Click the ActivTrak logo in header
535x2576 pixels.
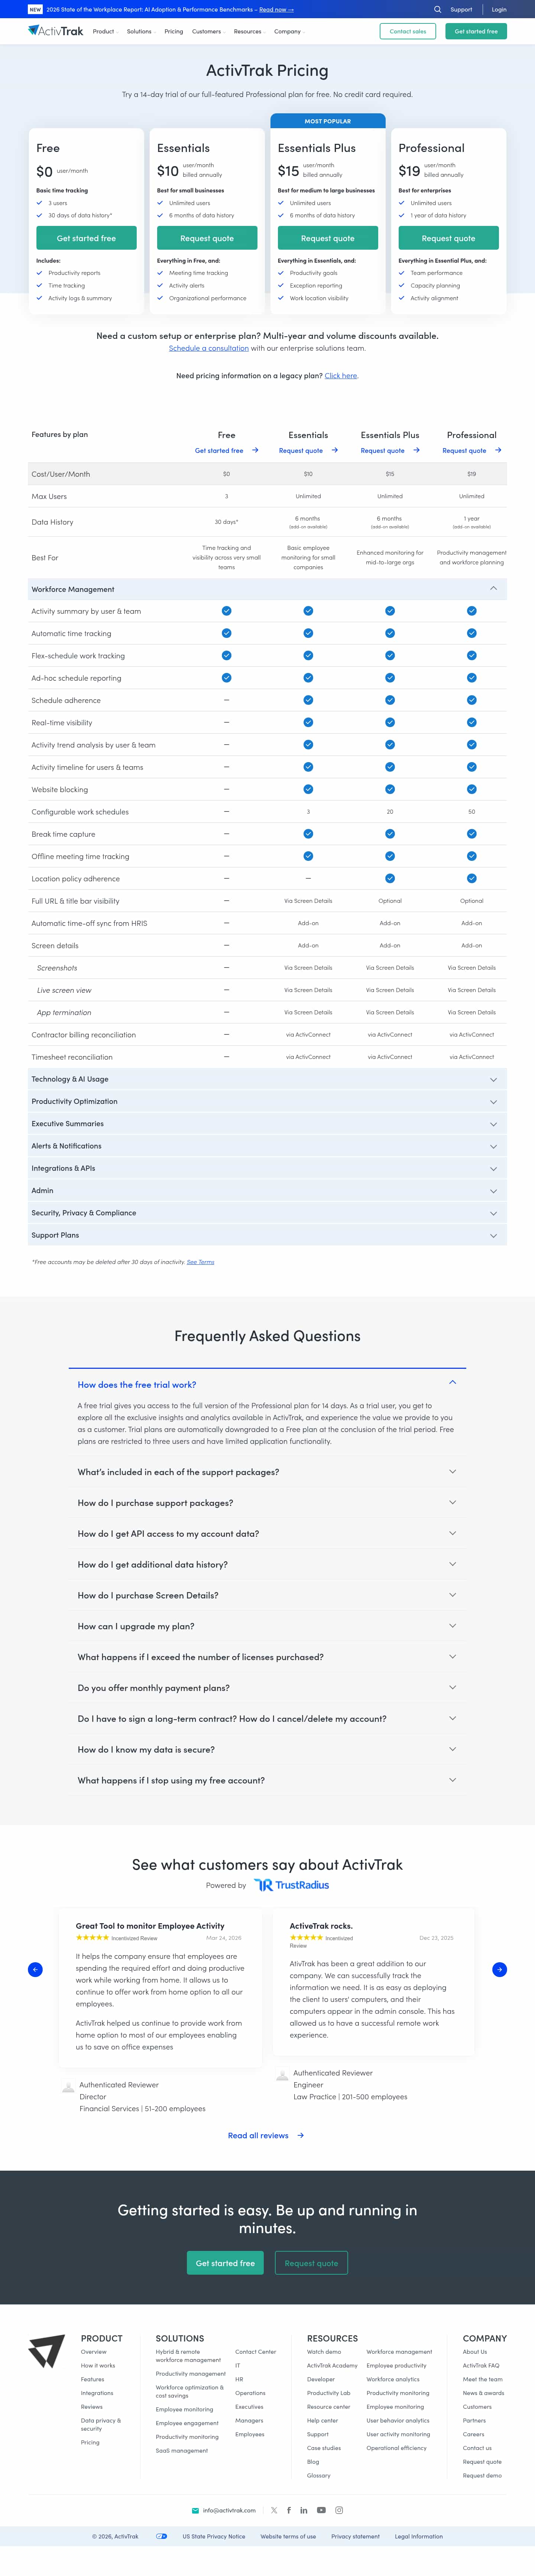(x=56, y=31)
